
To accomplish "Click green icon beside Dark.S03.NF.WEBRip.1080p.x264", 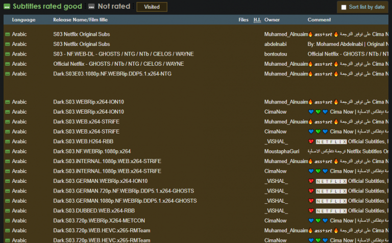I will pyautogui.click(x=8, y=151).
